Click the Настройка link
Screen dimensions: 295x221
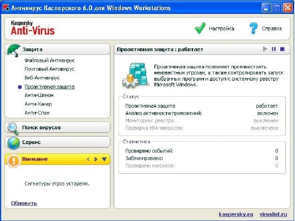221,29
